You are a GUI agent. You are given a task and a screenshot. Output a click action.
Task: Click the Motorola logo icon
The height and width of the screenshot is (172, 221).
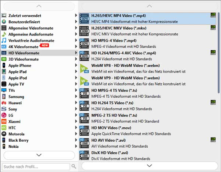[x=4, y=134]
